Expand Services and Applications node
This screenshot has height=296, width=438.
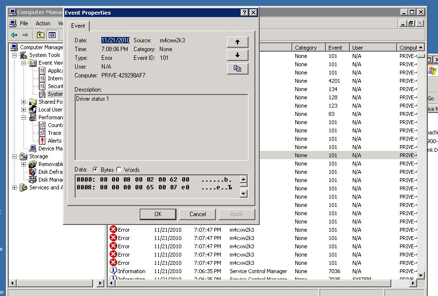[x=15, y=187]
